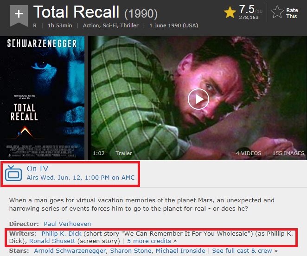Click the Action, Sci-Fi, Thriller genres text
307x256 pixels.
(111, 25)
